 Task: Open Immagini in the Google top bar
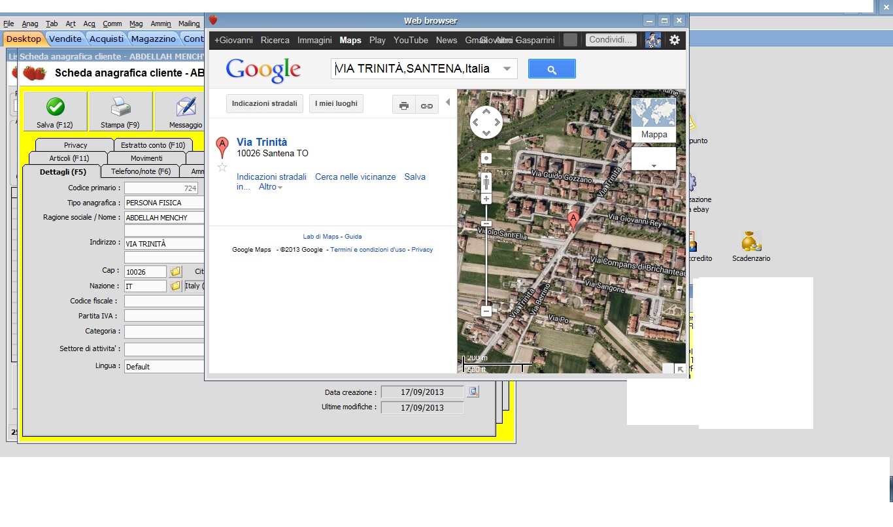tap(314, 40)
